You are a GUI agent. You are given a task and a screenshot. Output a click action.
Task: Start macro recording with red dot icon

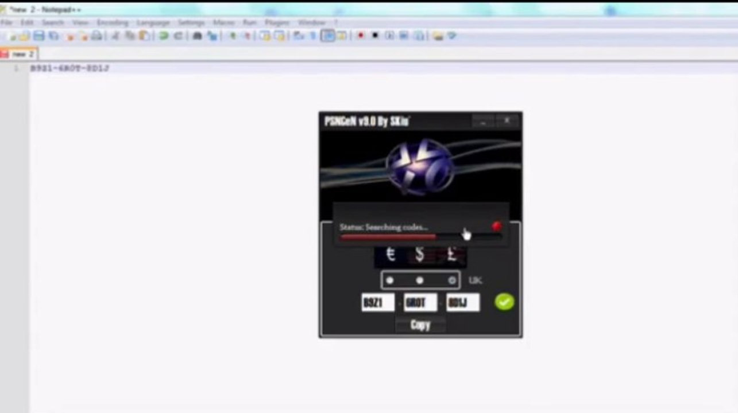[361, 36]
